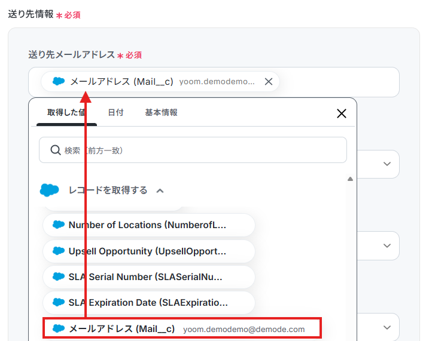Image resolution: width=429 pixels, height=341 pixels.
Task: Click the Salesforce icon beside SLA Expiration Date
Action: (x=59, y=302)
